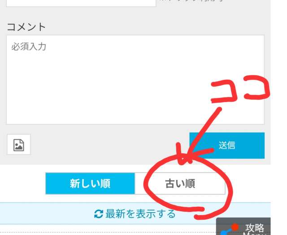Click the コメント label heading
287x235 pixels.
click(x=26, y=27)
